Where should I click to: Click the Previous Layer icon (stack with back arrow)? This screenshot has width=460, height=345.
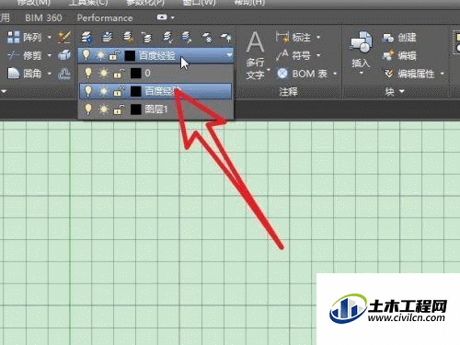147,38
